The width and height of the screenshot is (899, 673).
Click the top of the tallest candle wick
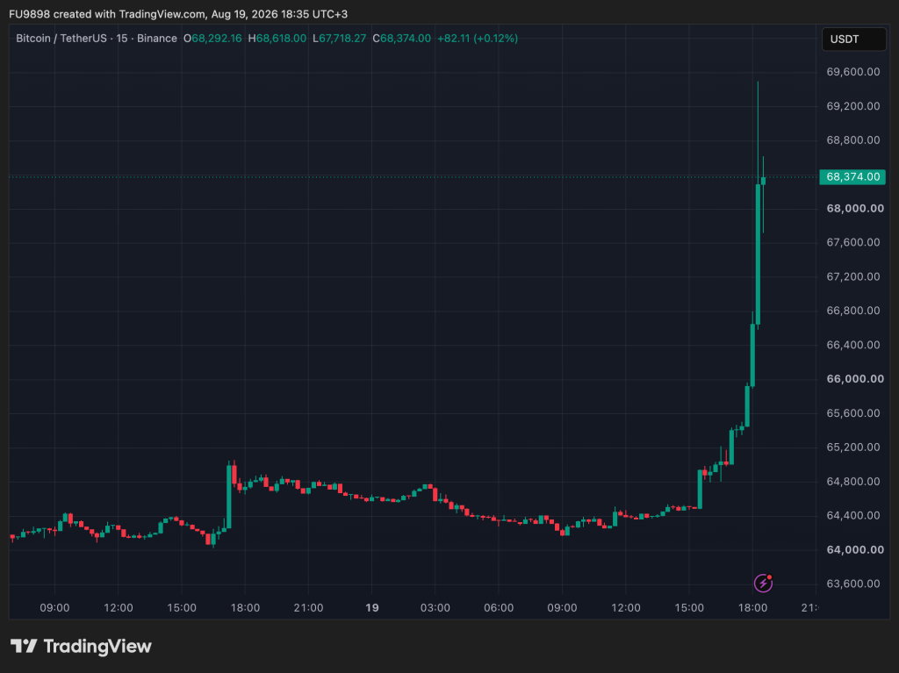point(758,82)
